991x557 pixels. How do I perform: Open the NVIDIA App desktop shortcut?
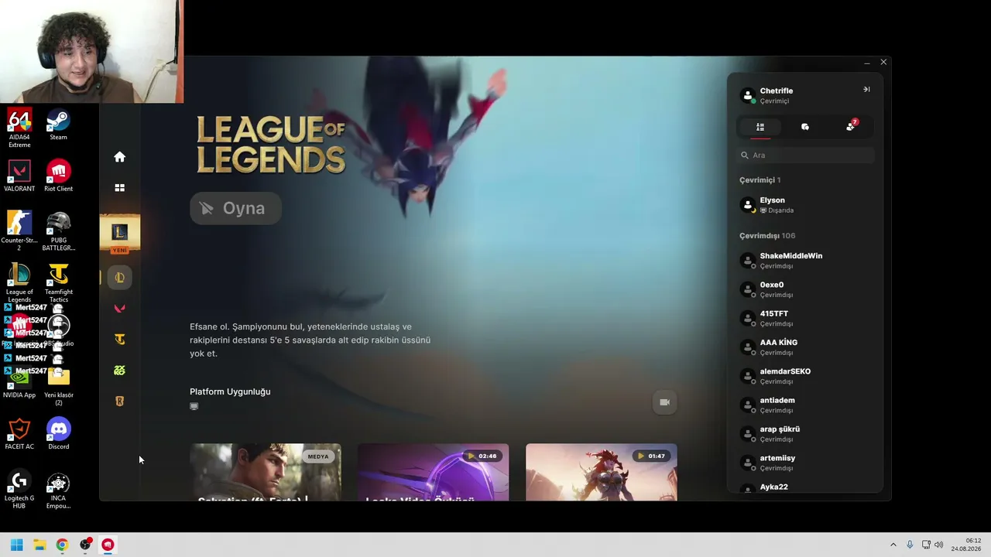pyautogui.click(x=19, y=383)
